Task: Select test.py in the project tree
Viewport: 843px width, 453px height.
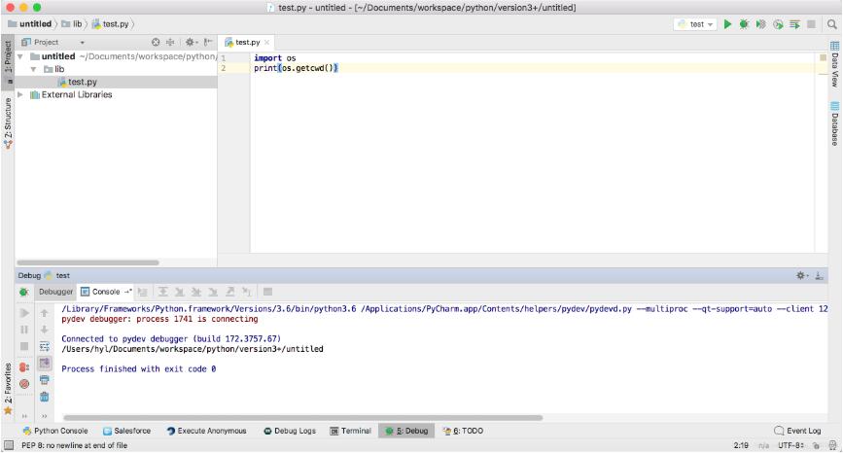Action: point(82,82)
